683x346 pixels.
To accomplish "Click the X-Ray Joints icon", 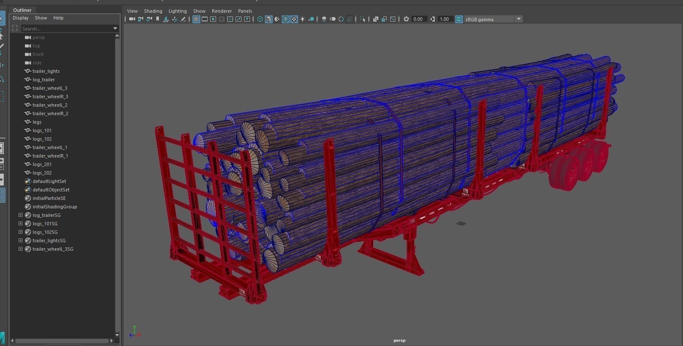I will click(393, 19).
